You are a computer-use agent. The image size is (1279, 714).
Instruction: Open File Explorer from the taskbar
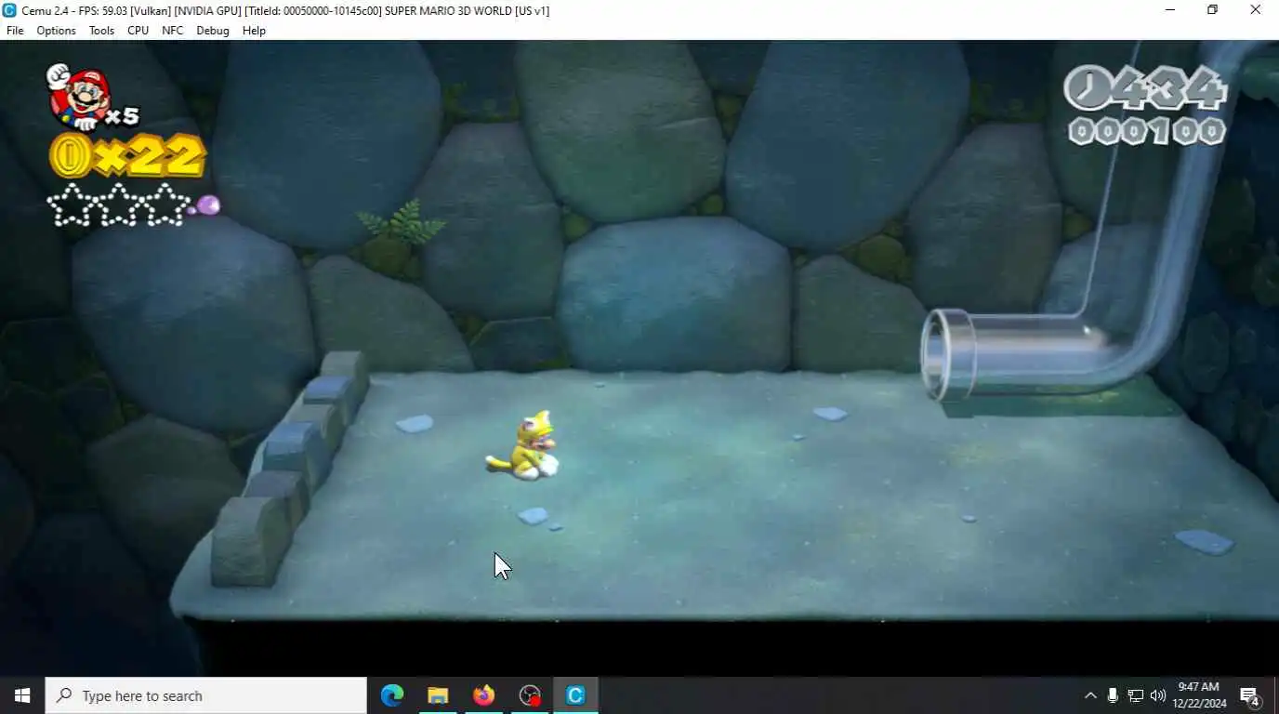[438, 695]
